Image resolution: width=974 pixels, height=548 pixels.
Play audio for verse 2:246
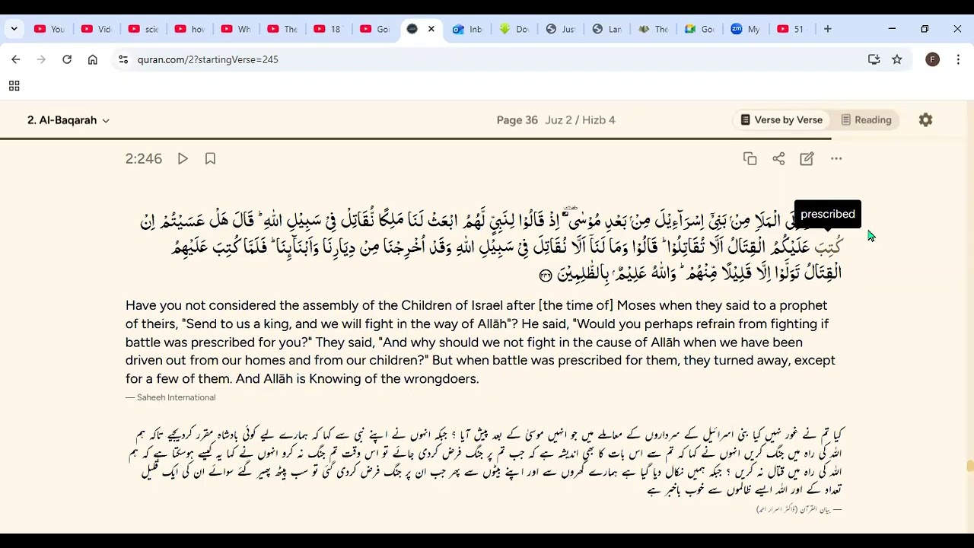[x=183, y=158]
